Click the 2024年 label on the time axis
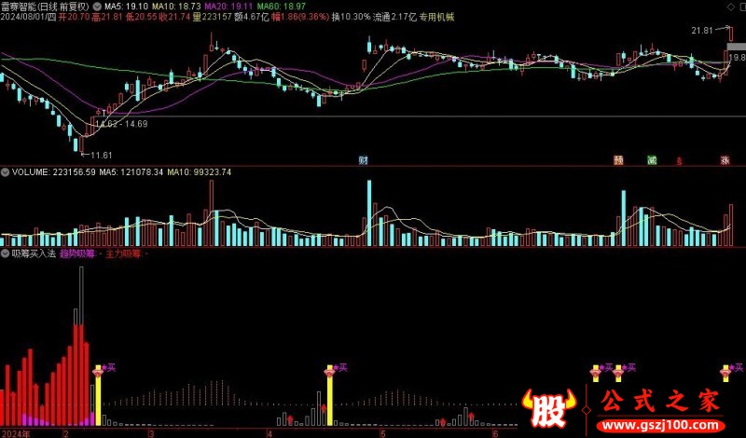Viewport: 746px width, 438px height. pyautogui.click(x=16, y=433)
